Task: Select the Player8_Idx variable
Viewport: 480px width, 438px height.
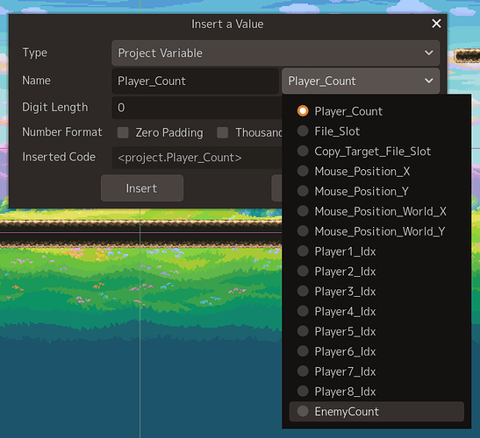Action: click(x=376, y=392)
